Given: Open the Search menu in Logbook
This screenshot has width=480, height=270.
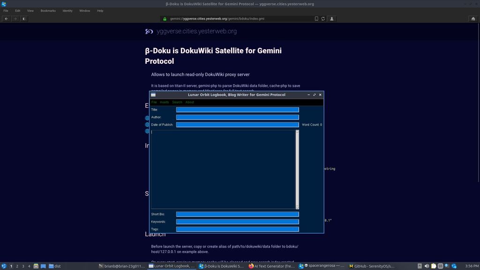Looking at the screenshot, I should click(177, 102).
